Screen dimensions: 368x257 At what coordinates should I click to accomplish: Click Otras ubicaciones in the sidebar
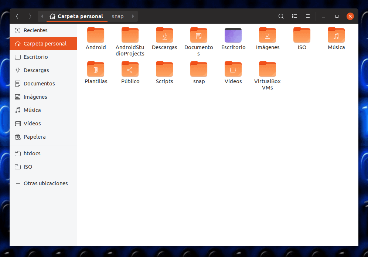(43, 183)
